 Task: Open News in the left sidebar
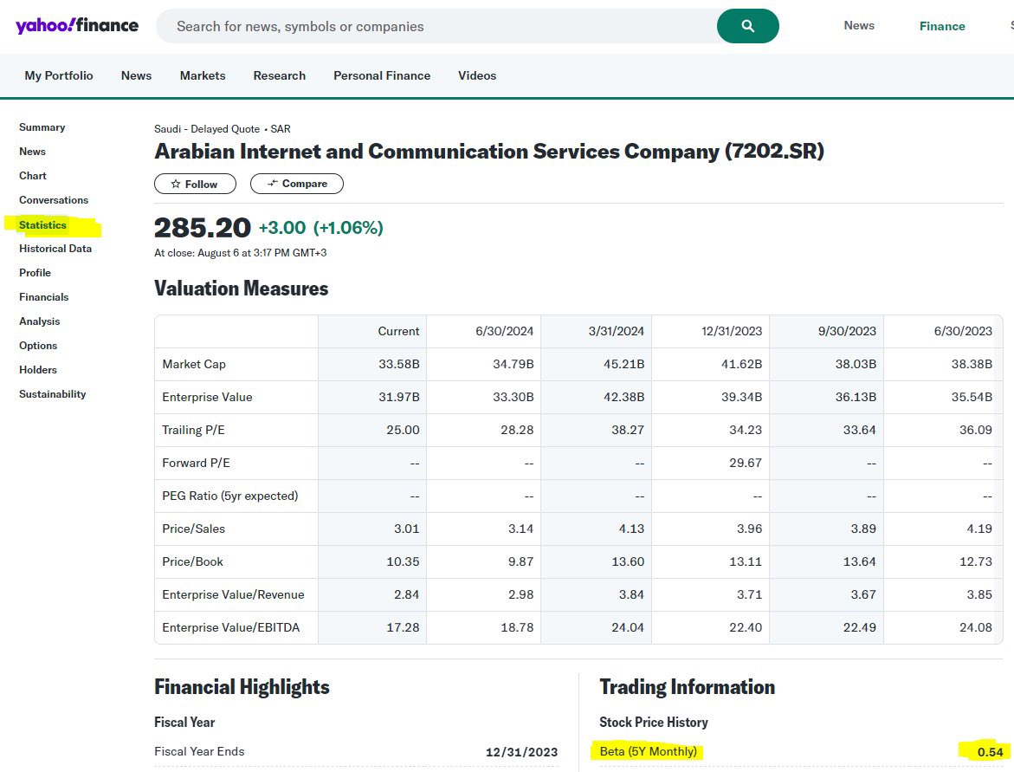click(x=32, y=152)
